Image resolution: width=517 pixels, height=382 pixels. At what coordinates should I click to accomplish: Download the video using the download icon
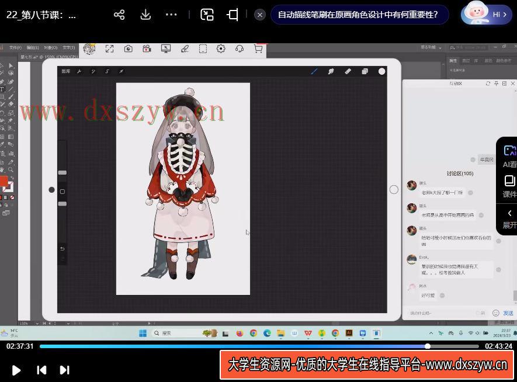coord(145,15)
